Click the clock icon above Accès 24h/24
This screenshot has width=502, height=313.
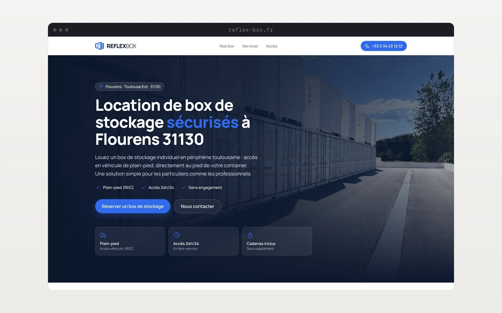click(177, 235)
